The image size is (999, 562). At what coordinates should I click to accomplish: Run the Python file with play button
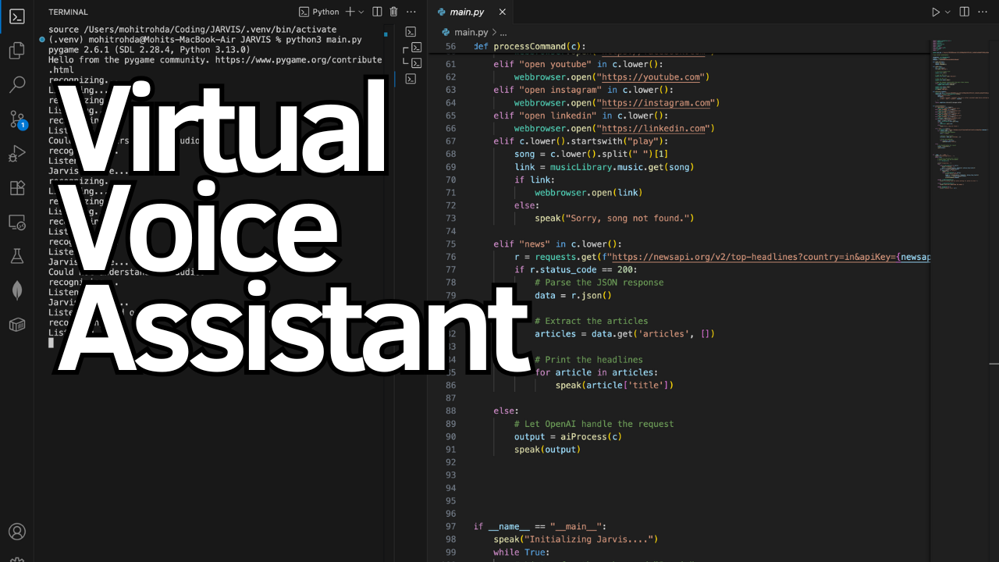pyautogui.click(x=935, y=12)
